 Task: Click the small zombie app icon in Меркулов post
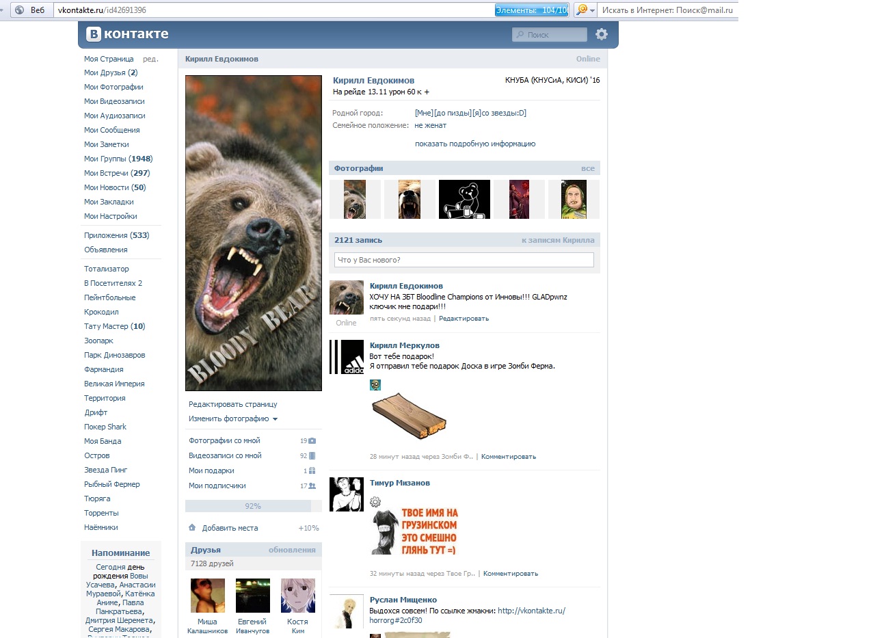pyautogui.click(x=375, y=385)
